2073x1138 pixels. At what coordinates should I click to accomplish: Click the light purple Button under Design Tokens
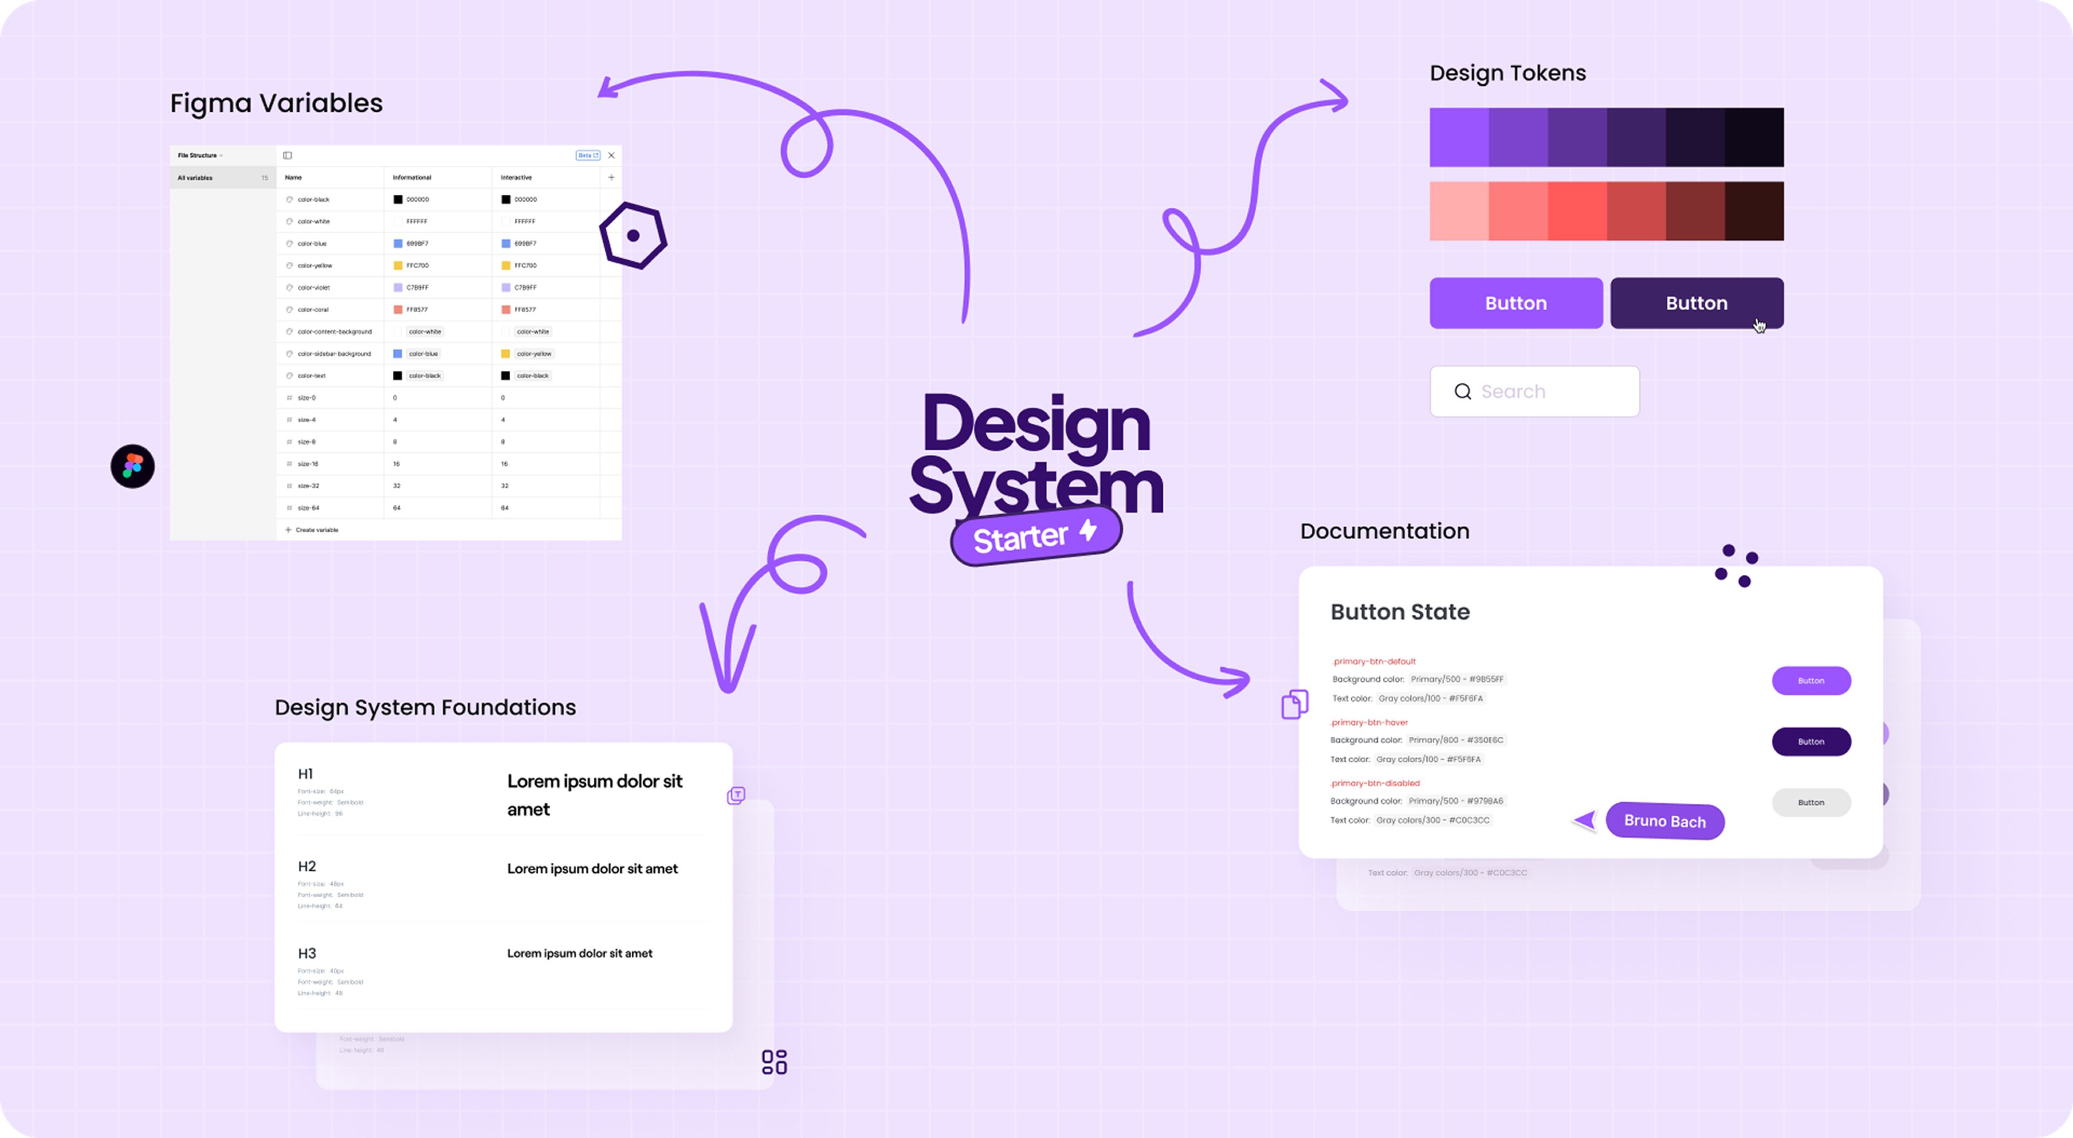pos(1516,303)
